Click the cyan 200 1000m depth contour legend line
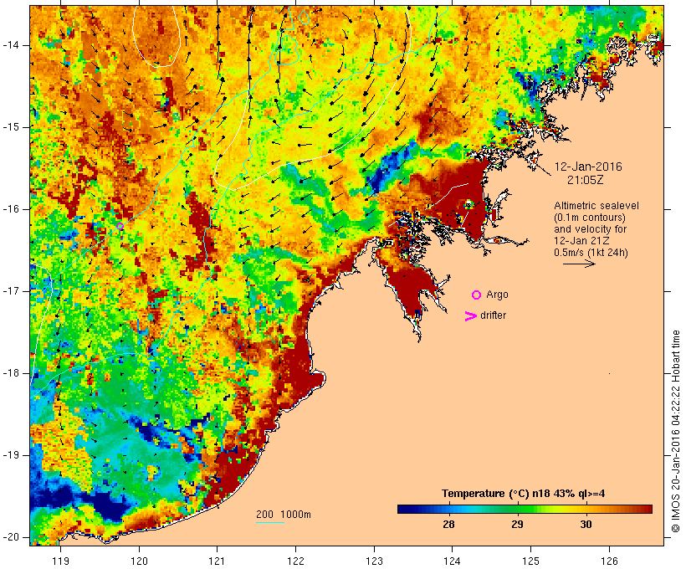Viewport: 686px width, 569px height. coord(270,523)
